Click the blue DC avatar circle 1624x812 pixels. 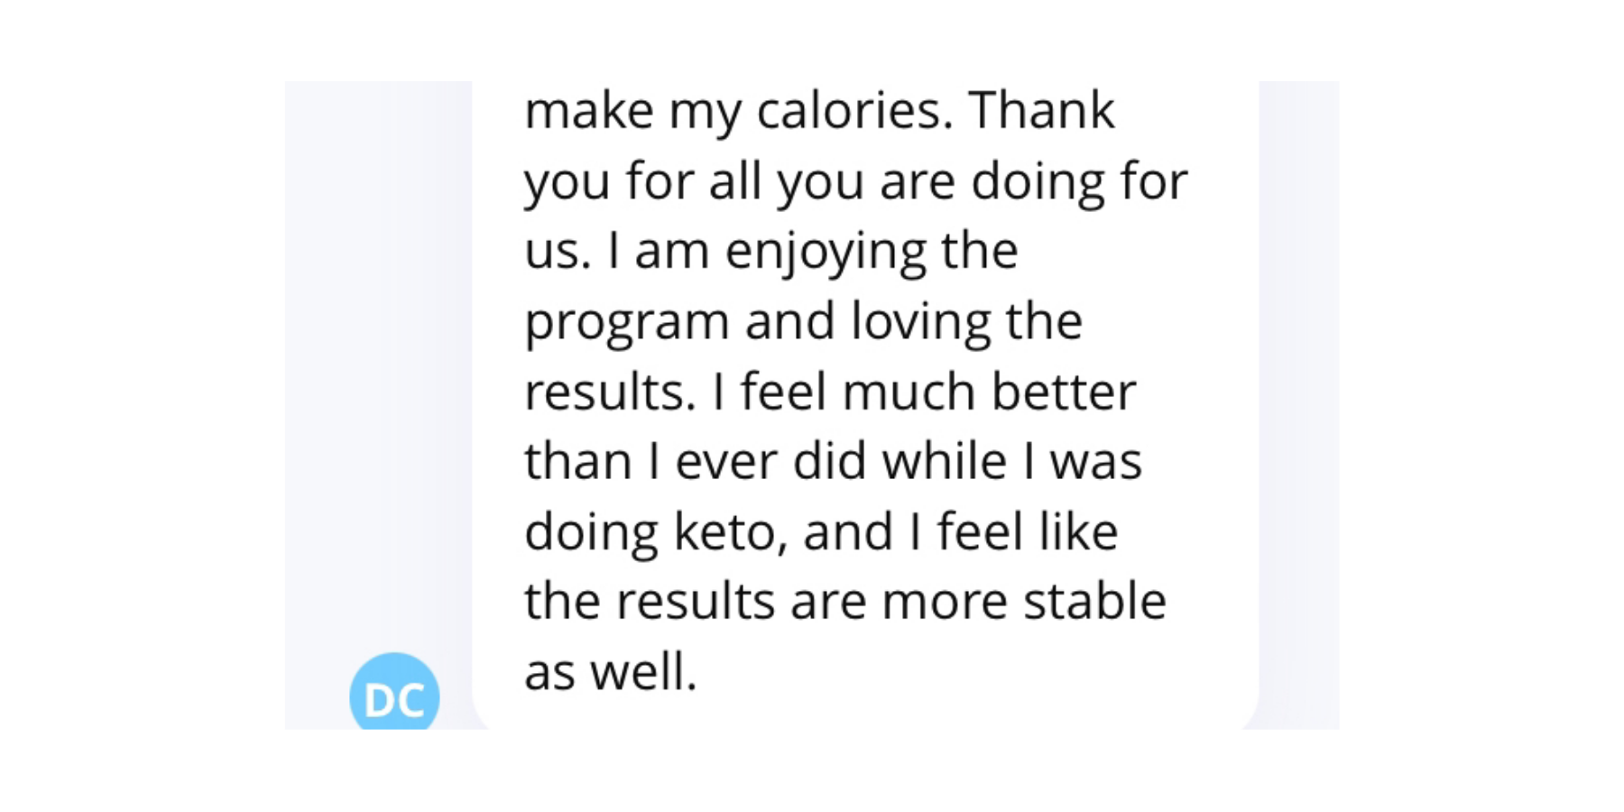(x=394, y=692)
